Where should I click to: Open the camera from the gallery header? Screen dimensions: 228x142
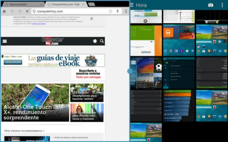[211, 5]
